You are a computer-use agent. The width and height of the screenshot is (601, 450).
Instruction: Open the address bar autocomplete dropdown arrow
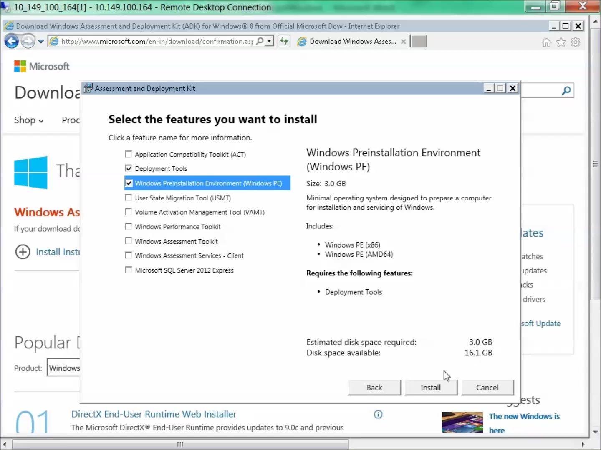(269, 41)
